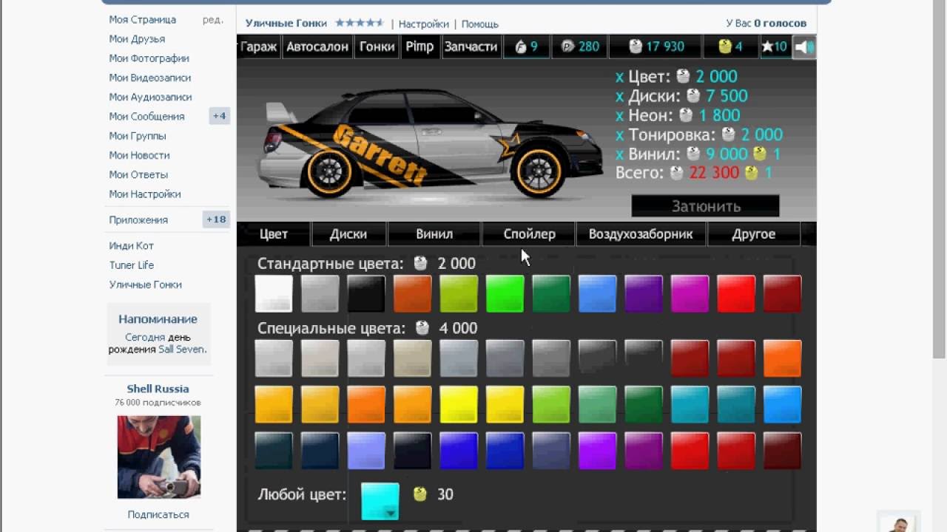Open the Гонки section
947x532 pixels.
pyautogui.click(x=377, y=47)
